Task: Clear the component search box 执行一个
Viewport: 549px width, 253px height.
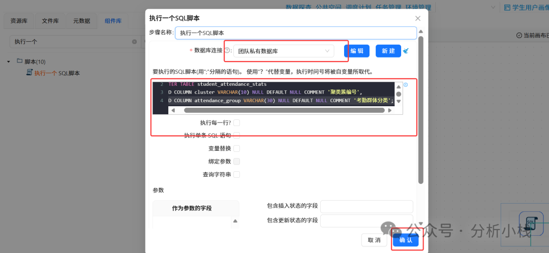Action: (x=134, y=42)
